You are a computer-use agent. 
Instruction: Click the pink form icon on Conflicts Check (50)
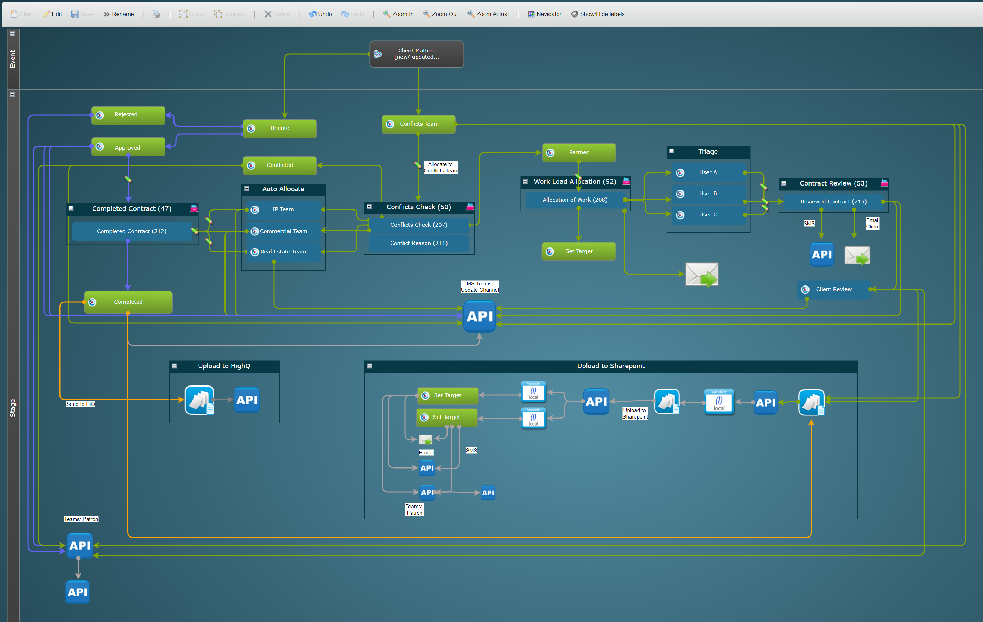470,207
